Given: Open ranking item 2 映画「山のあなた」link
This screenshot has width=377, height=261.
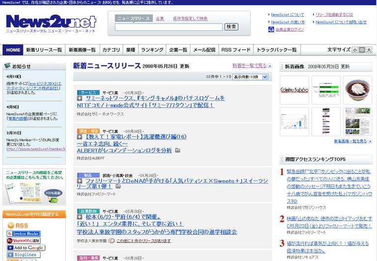Looking at the screenshot, I should point(329,222).
